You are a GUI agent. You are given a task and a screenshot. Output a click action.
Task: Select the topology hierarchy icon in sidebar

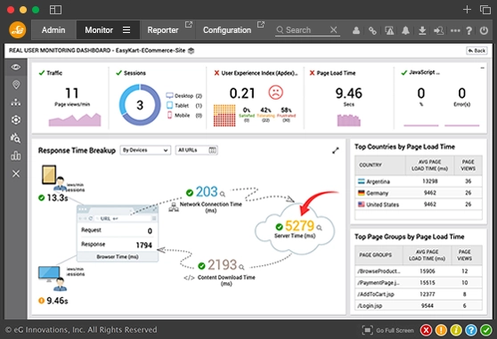[16, 102]
